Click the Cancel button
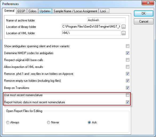 tap(143, 22)
